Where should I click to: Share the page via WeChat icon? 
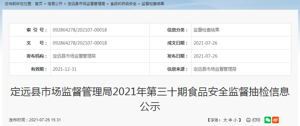(268, 120)
